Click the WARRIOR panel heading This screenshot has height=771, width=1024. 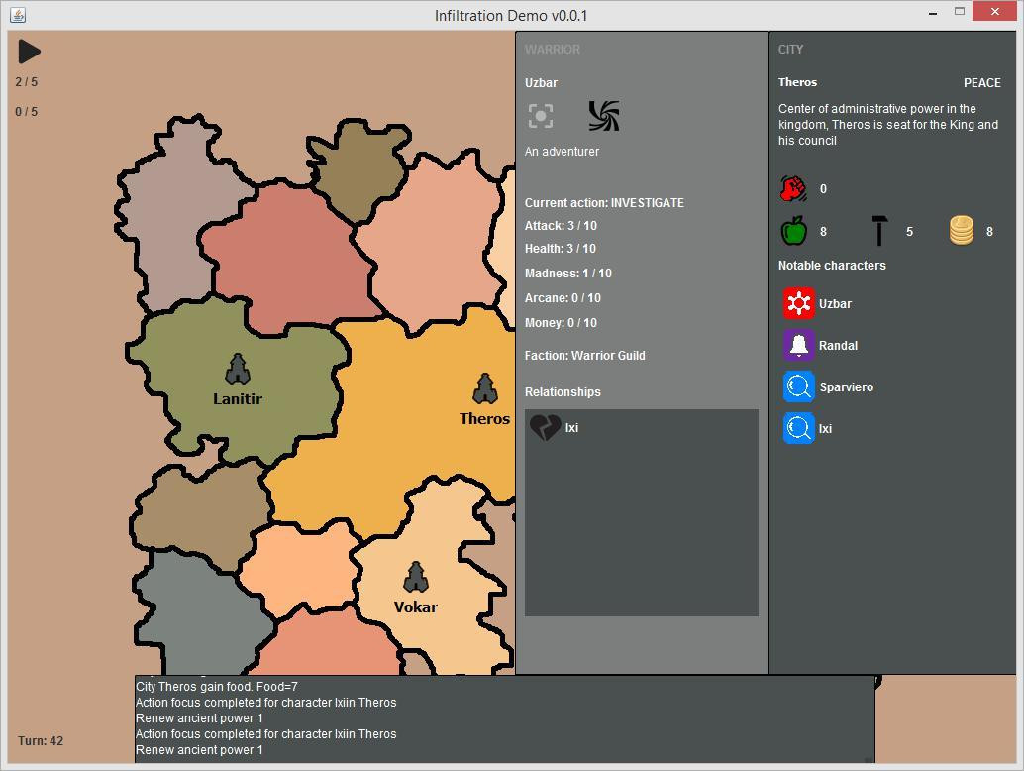[x=553, y=50]
